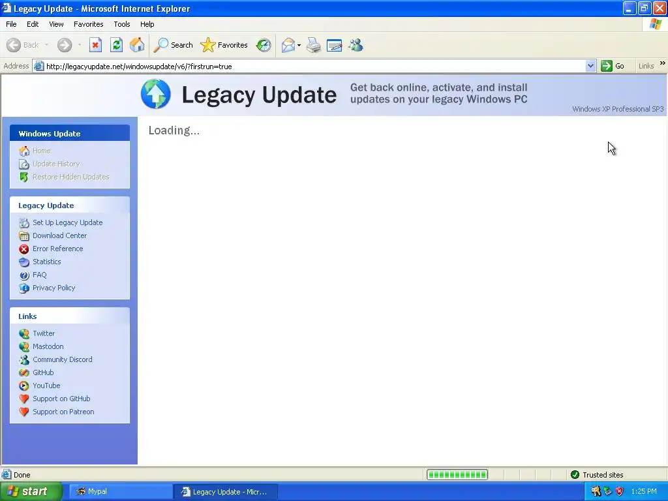Open the GitHub link
Viewport: 668px width, 501px height.
[x=43, y=372]
